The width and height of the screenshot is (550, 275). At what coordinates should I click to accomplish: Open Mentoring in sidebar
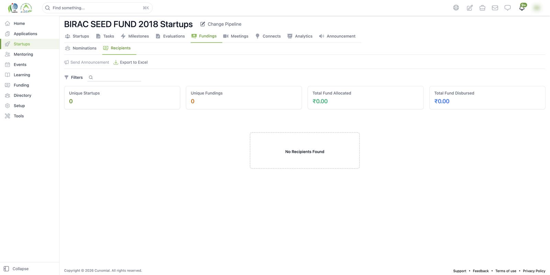[x=30, y=54]
